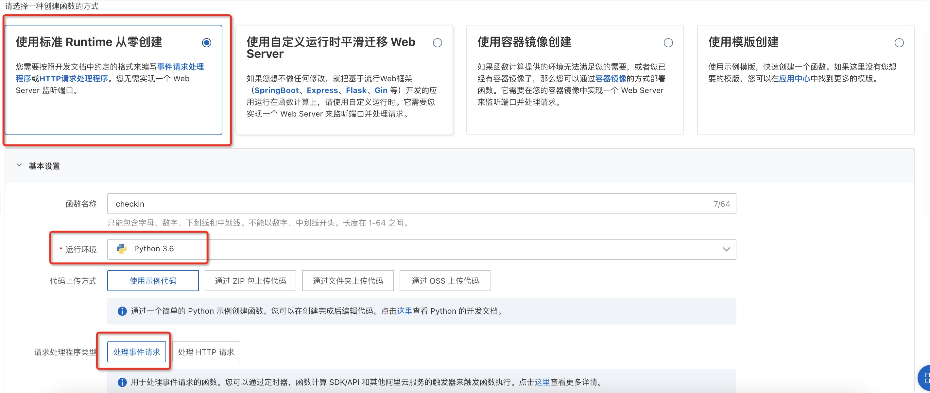The width and height of the screenshot is (930, 393).
Task: Choose 通过 ZIP 包上传代码 option
Action: [x=250, y=281]
